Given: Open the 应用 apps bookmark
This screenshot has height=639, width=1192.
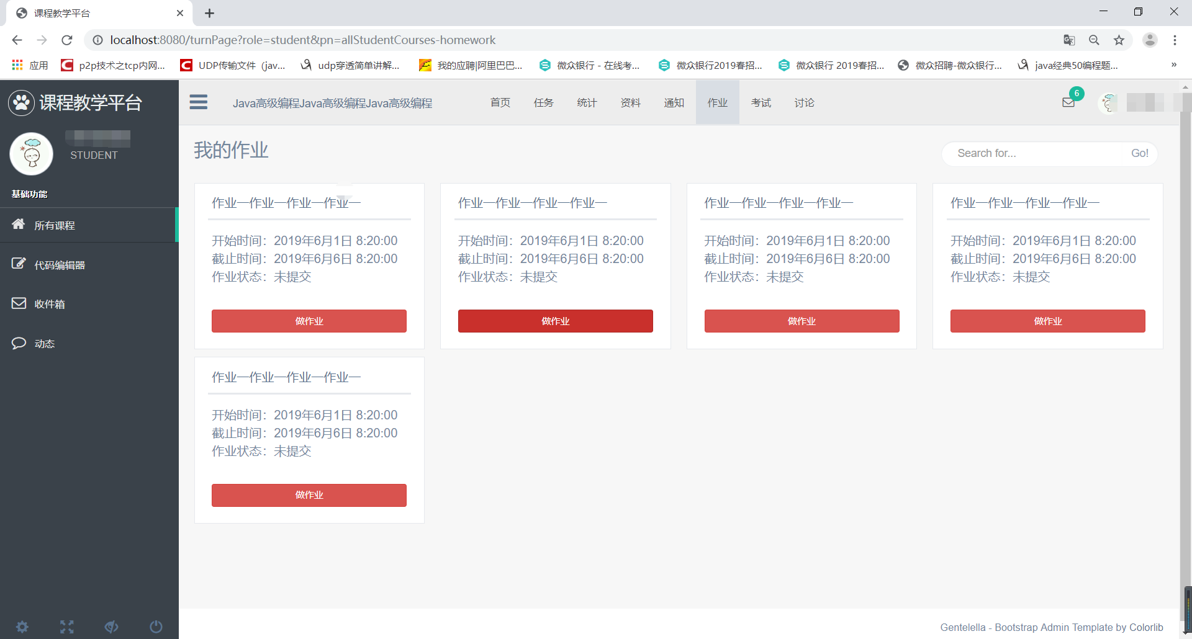Looking at the screenshot, I should (30, 65).
